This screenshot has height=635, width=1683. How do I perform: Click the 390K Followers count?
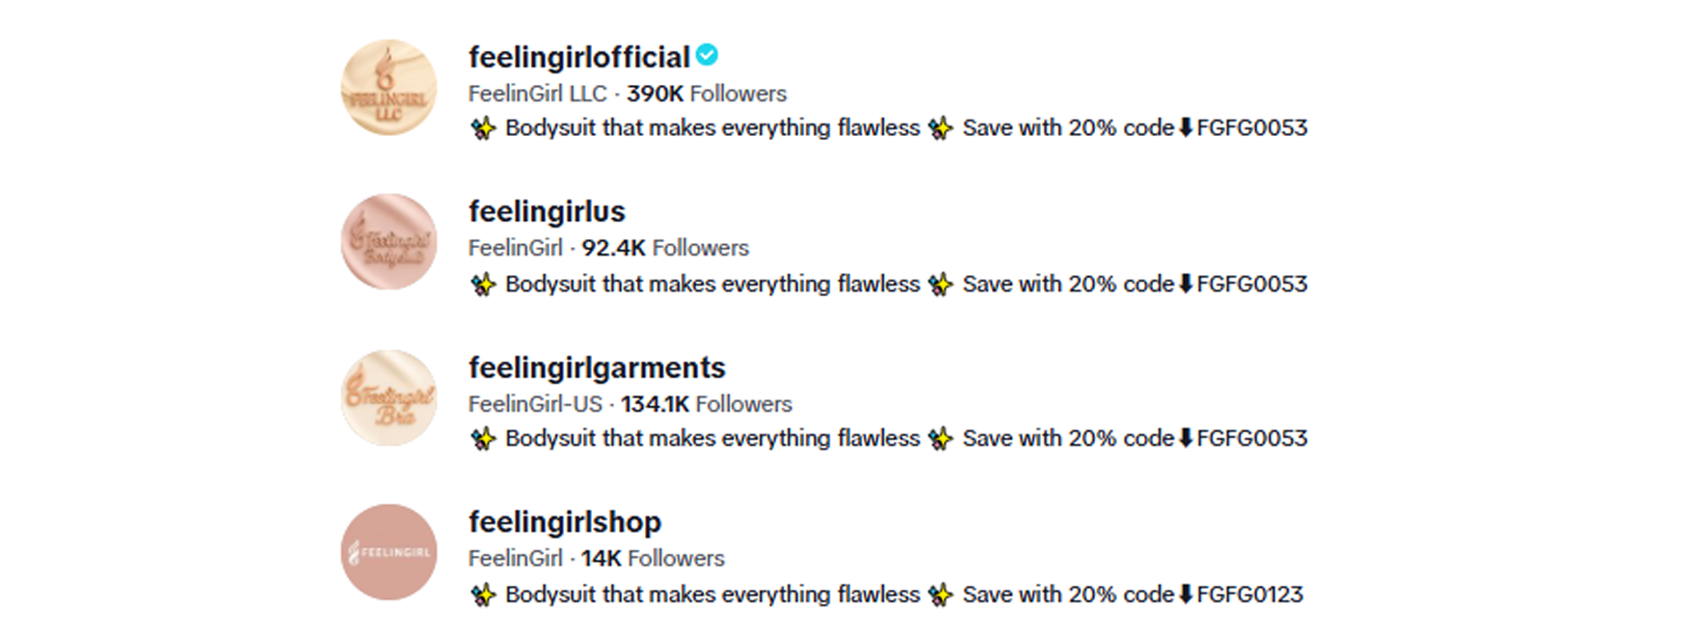tap(706, 94)
